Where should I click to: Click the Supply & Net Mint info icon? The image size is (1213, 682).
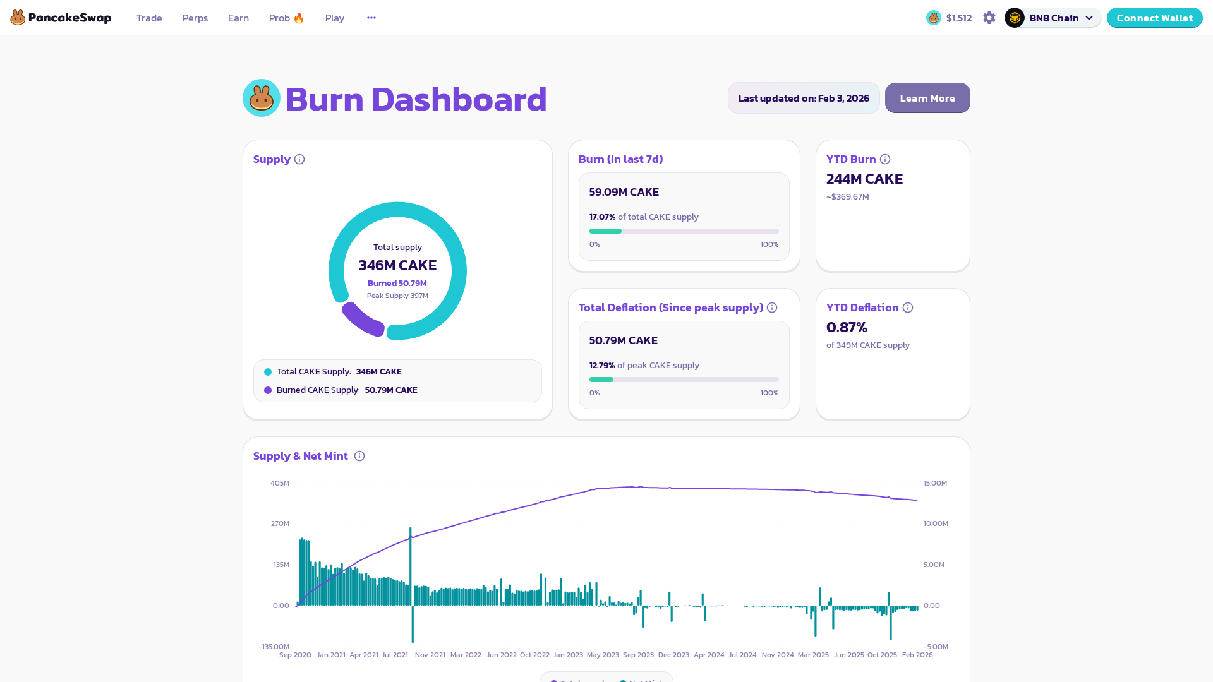coord(359,456)
